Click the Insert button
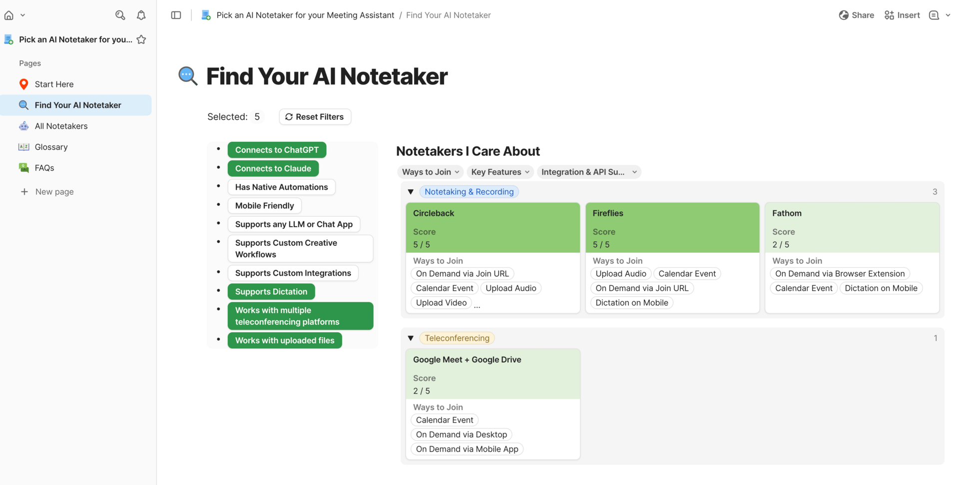The width and height of the screenshot is (959, 485). point(902,15)
